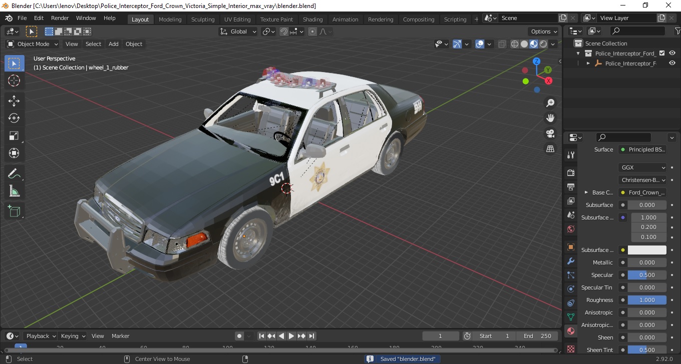Screen dimensions: 681x364
Task: Switch to material preview shading
Action: (534, 44)
